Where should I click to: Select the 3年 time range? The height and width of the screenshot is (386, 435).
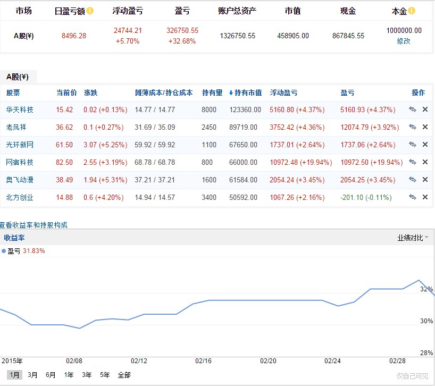tap(87, 375)
